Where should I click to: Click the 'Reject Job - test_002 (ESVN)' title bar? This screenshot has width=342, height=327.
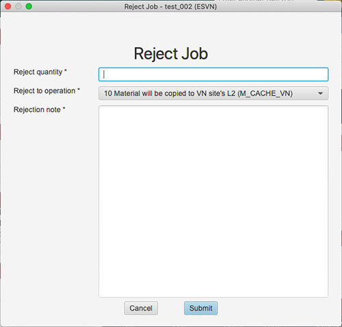[170, 7]
